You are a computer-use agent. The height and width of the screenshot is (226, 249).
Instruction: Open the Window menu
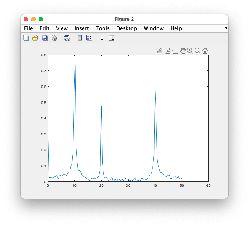(153, 28)
